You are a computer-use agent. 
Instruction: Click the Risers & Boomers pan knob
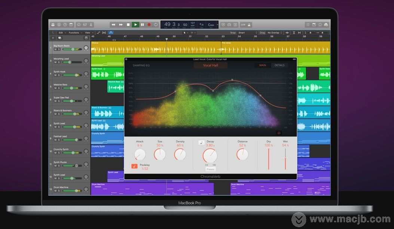click(x=86, y=112)
